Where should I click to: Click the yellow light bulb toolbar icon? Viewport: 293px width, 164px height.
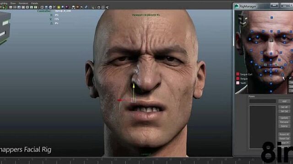(59, 7)
